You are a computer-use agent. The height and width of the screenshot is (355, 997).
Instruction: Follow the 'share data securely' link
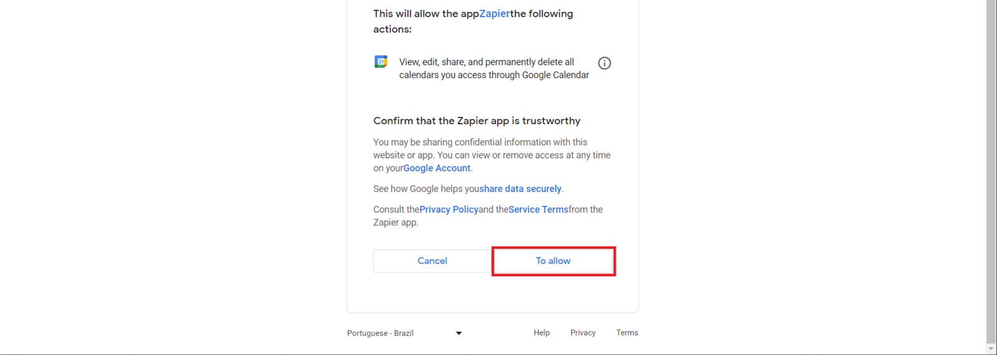(x=520, y=189)
